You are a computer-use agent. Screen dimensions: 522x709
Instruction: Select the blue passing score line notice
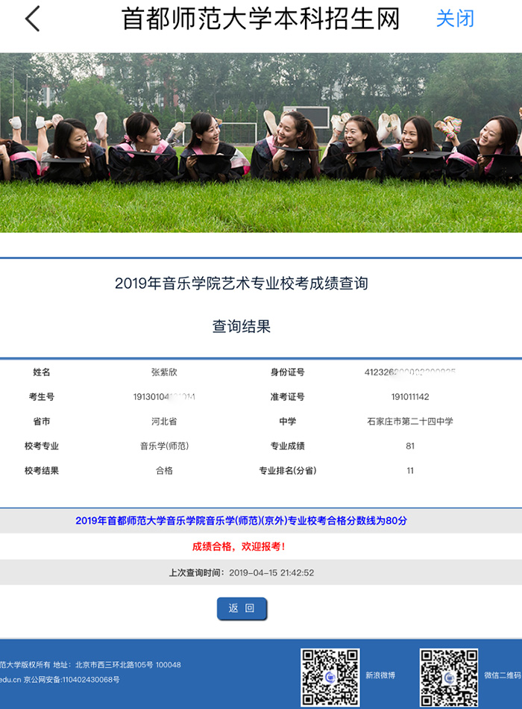(x=242, y=520)
